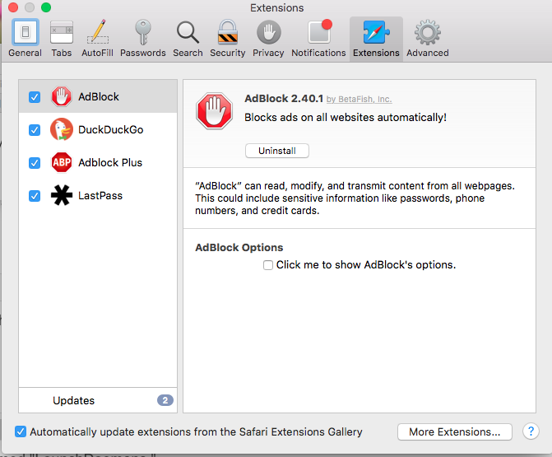
Task: Click the LastPass asterisk icon
Action: point(62,195)
